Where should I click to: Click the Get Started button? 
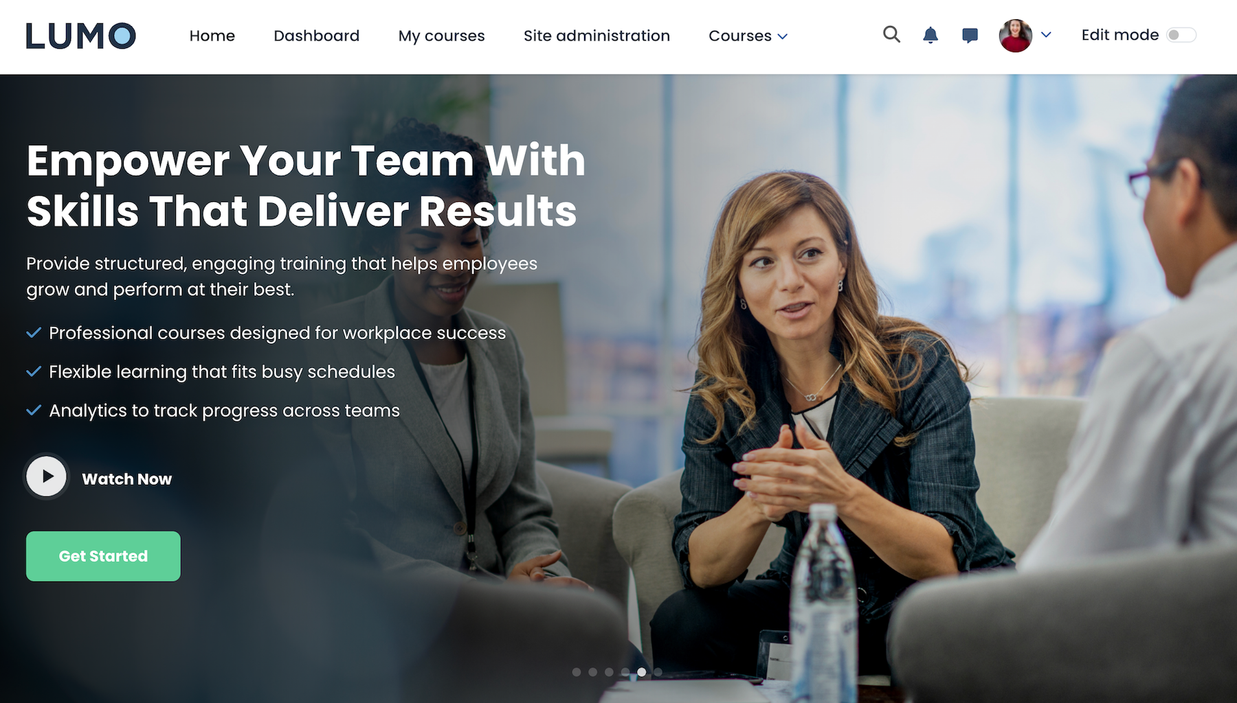click(x=103, y=556)
